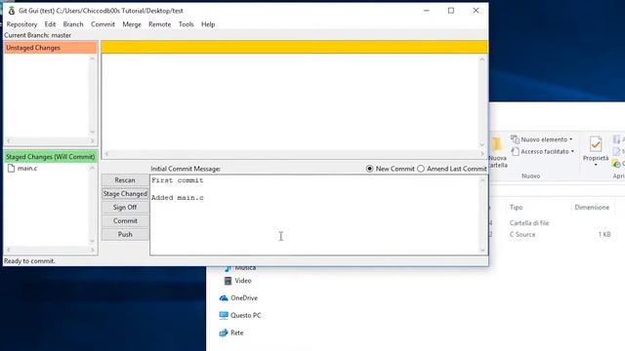This screenshot has height=351, width=625.
Task: Click the Ready to commit status text
Action: pos(29,261)
